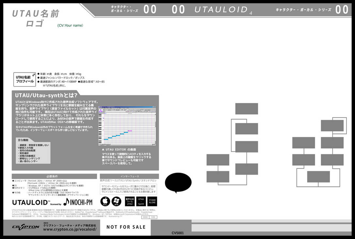
Task: Click the triangle beside UTAU EDITOR の画面
Action: [x=103, y=149]
